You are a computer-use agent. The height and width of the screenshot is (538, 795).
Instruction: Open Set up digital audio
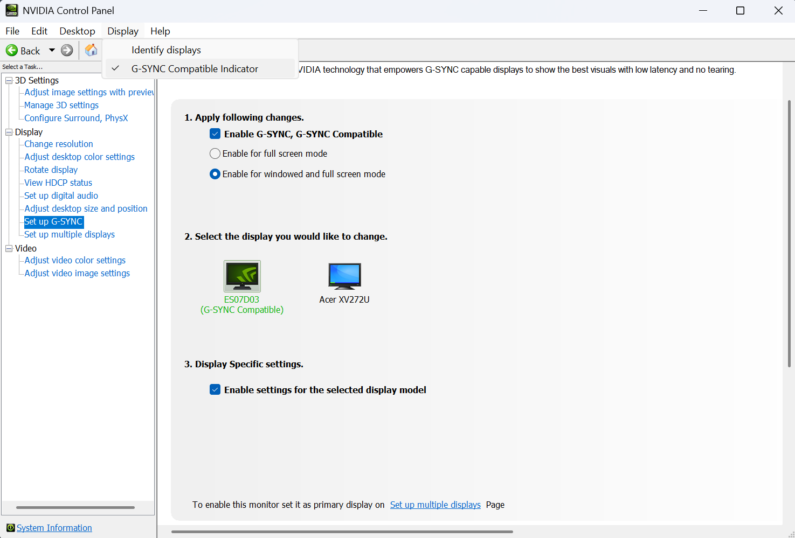click(61, 196)
